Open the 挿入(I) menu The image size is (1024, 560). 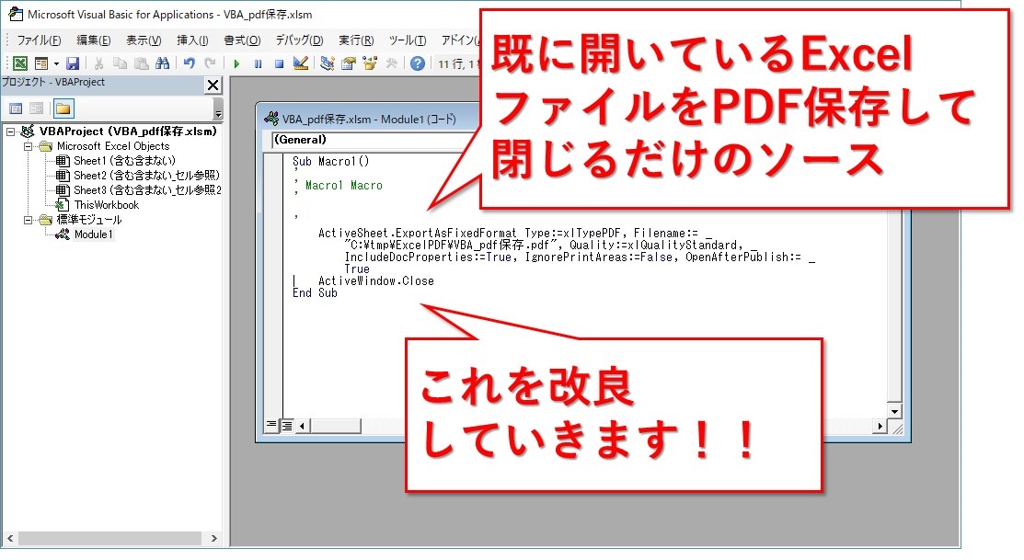(x=192, y=40)
